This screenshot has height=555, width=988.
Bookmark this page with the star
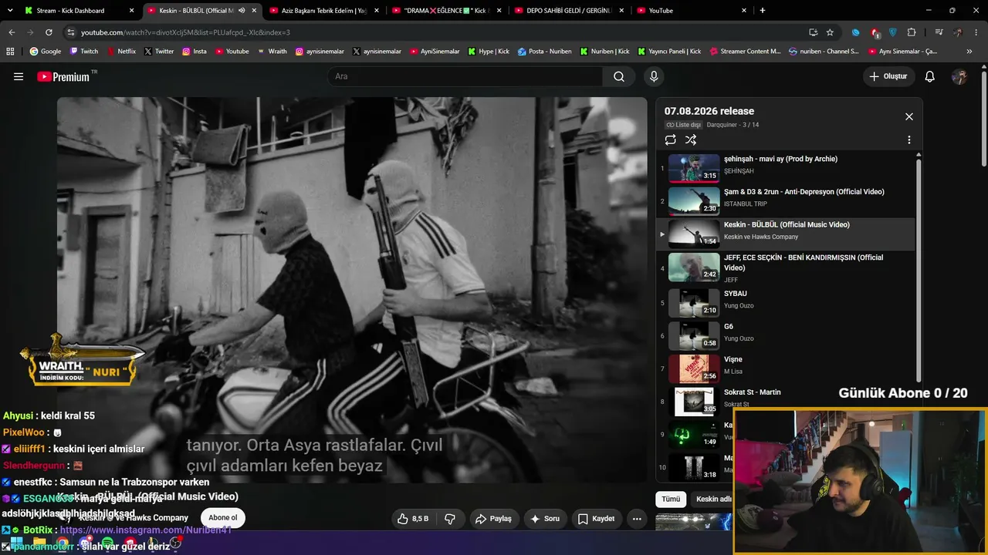pos(830,32)
